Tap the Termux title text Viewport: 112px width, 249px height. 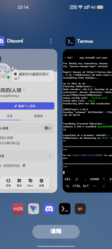[x=85, y=41]
